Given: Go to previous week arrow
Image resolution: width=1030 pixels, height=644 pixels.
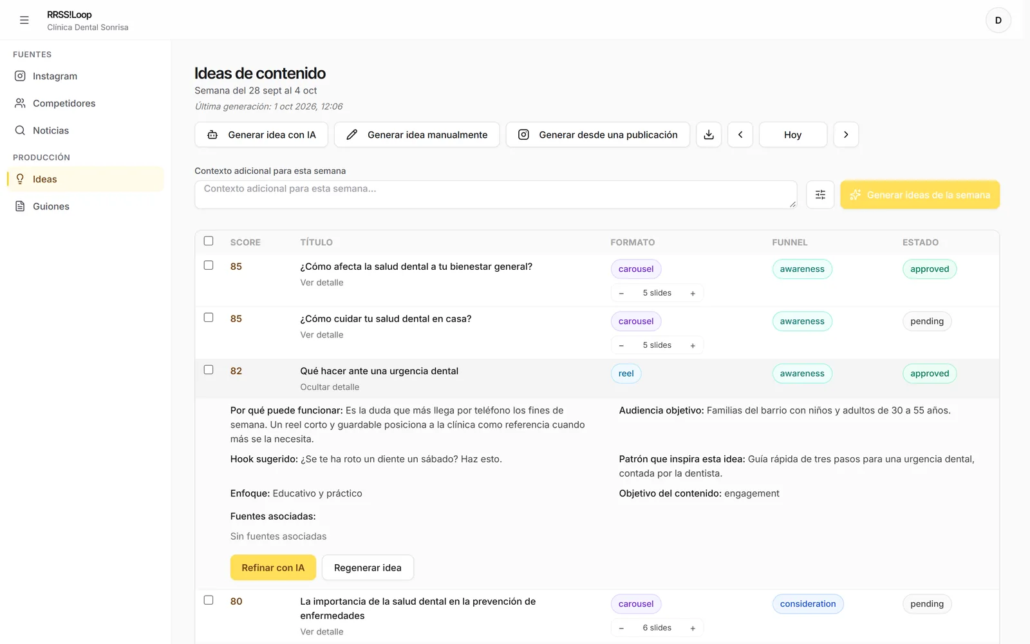Looking at the screenshot, I should click(740, 135).
